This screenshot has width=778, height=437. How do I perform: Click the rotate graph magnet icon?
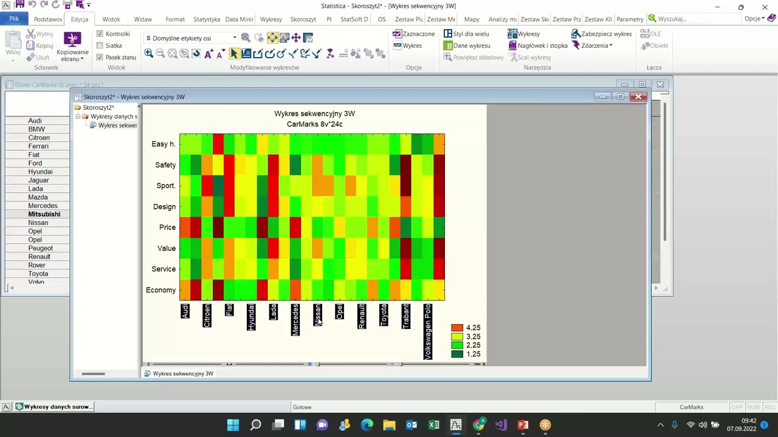tap(196, 53)
